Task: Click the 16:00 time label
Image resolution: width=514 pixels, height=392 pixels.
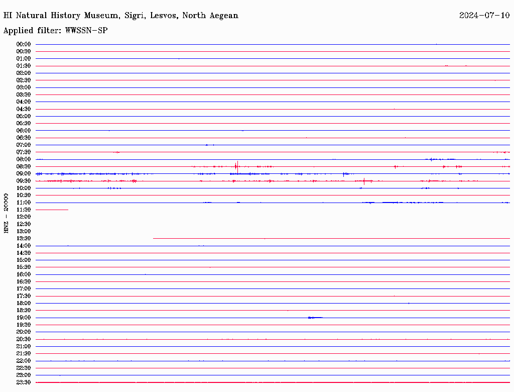Action: pyautogui.click(x=24, y=274)
